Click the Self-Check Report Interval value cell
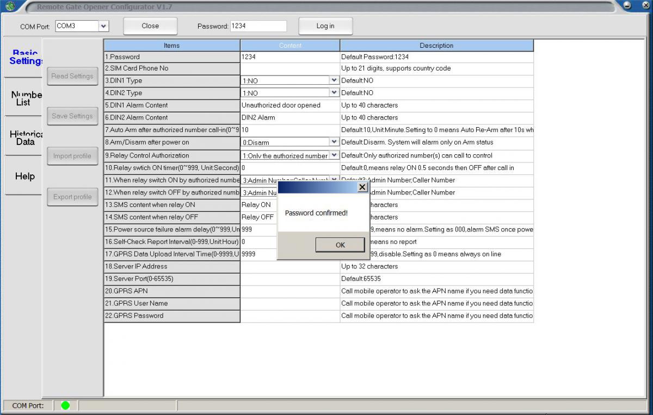 click(x=259, y=242)
